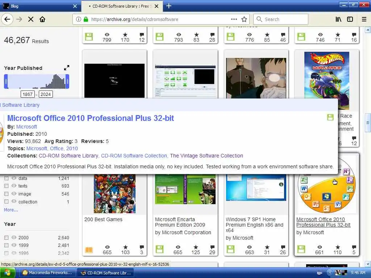371x278 pixels.
Task: Open the Office topic link
Action: pyautogui.click(x=57, y=148)
